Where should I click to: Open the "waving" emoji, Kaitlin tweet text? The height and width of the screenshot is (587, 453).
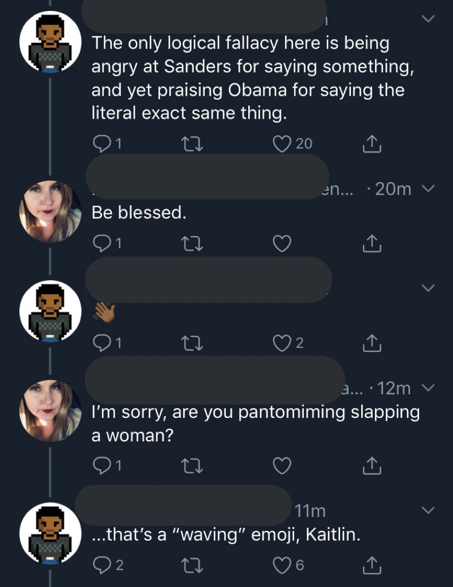coord(226,535)
